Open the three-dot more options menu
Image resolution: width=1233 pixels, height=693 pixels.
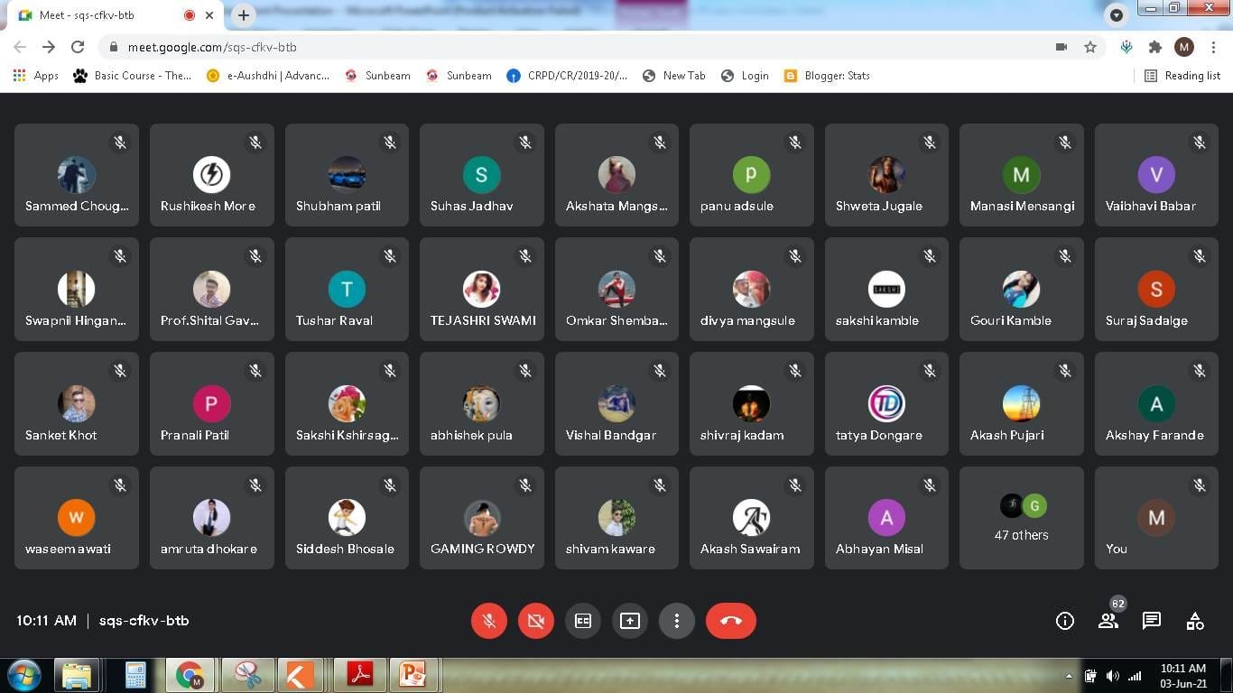(677, 621)
